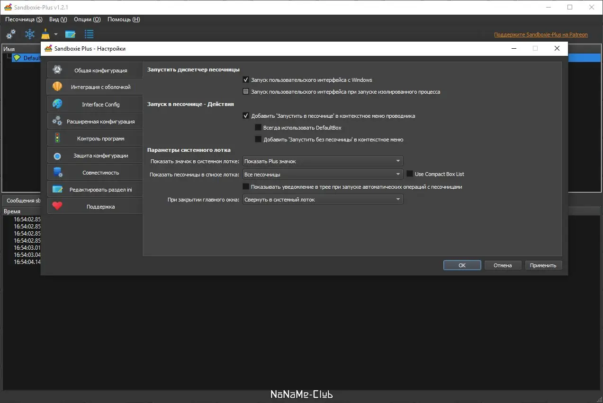Open the Вид menu

click(58, 19)
